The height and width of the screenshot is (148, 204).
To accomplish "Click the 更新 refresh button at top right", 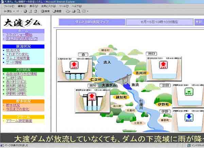I will coord(199,22).
